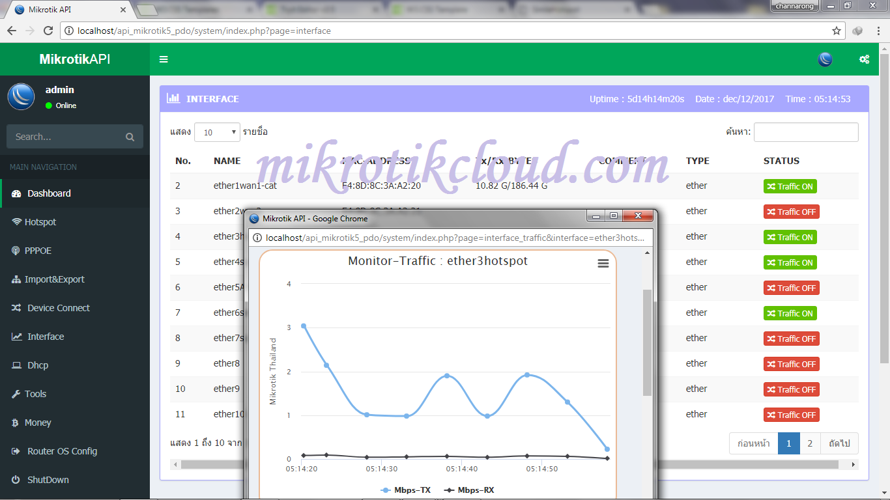Toggle Traffic ON button in row 7

[x=790, y=313]
